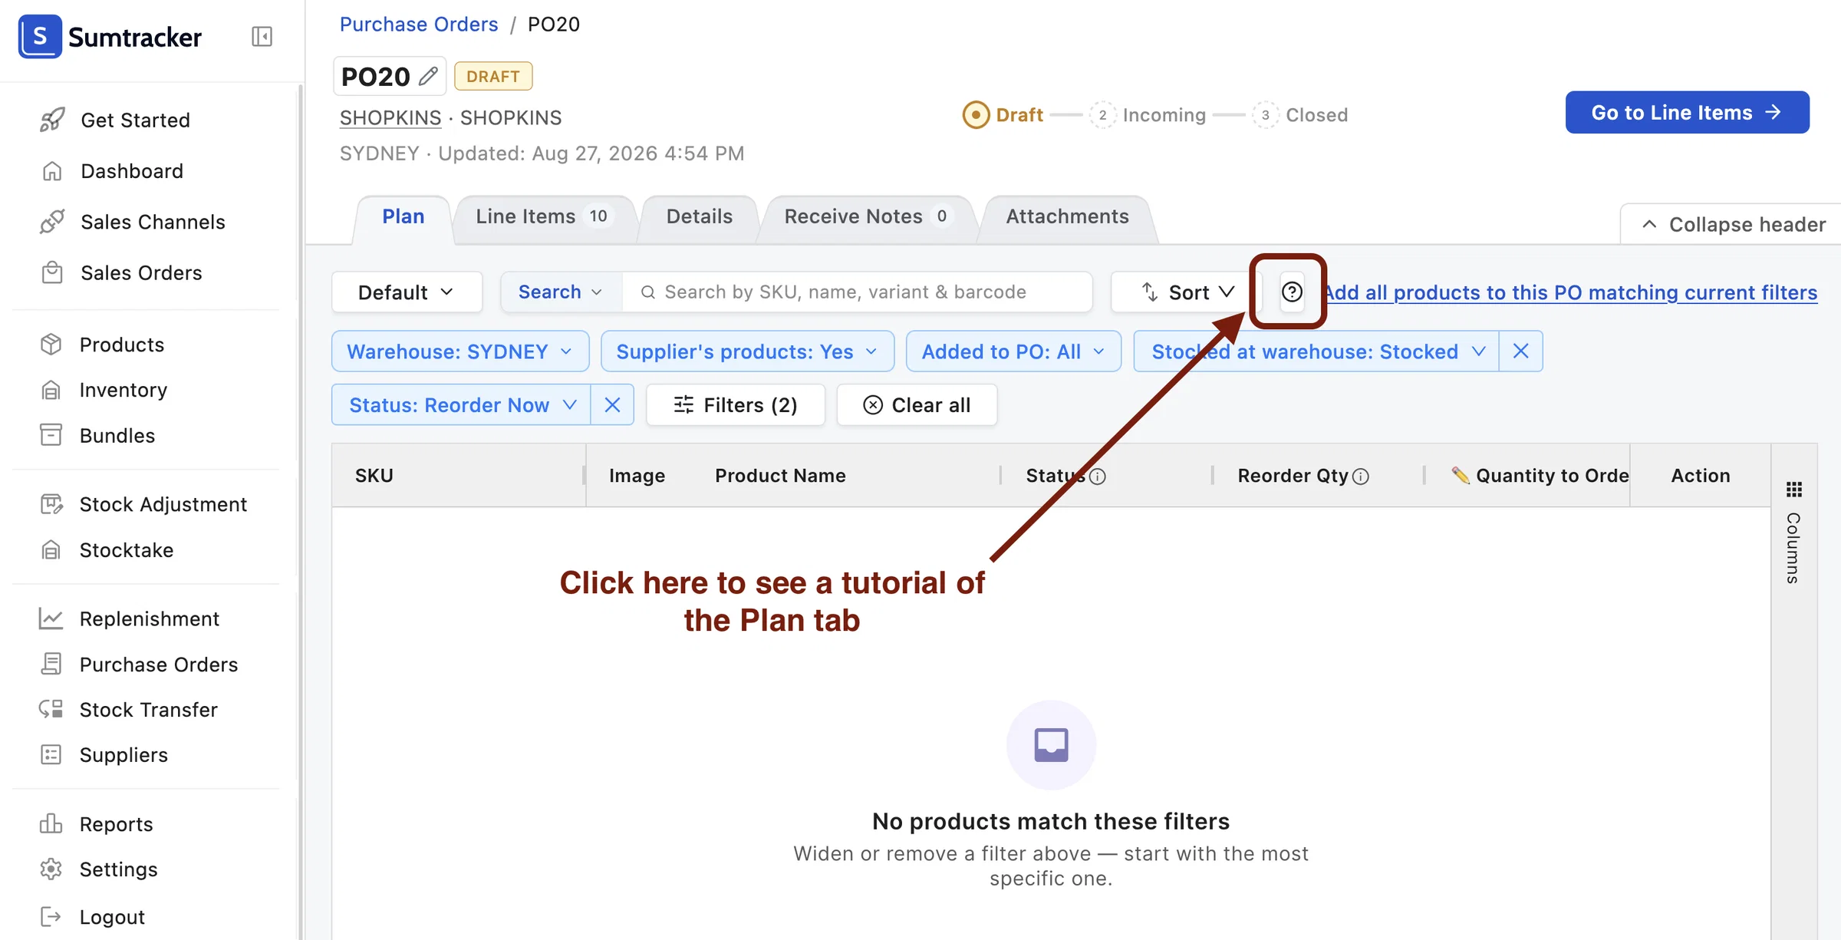Viewport: 1841px width, 940px height.
Task: Open the Plan tab help tutorial icon
Action: pyautogui.click(x=1292, y=292)
